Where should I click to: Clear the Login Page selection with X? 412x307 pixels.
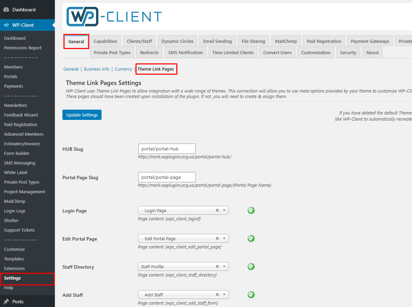pyautogui.click(x=217, y=210)
